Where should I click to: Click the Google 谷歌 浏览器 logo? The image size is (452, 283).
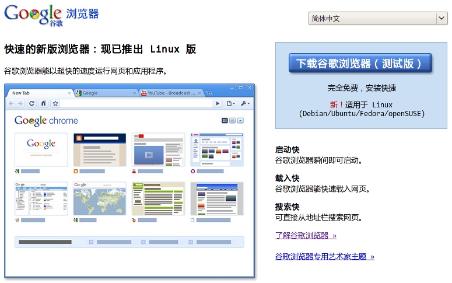point(51,15)
